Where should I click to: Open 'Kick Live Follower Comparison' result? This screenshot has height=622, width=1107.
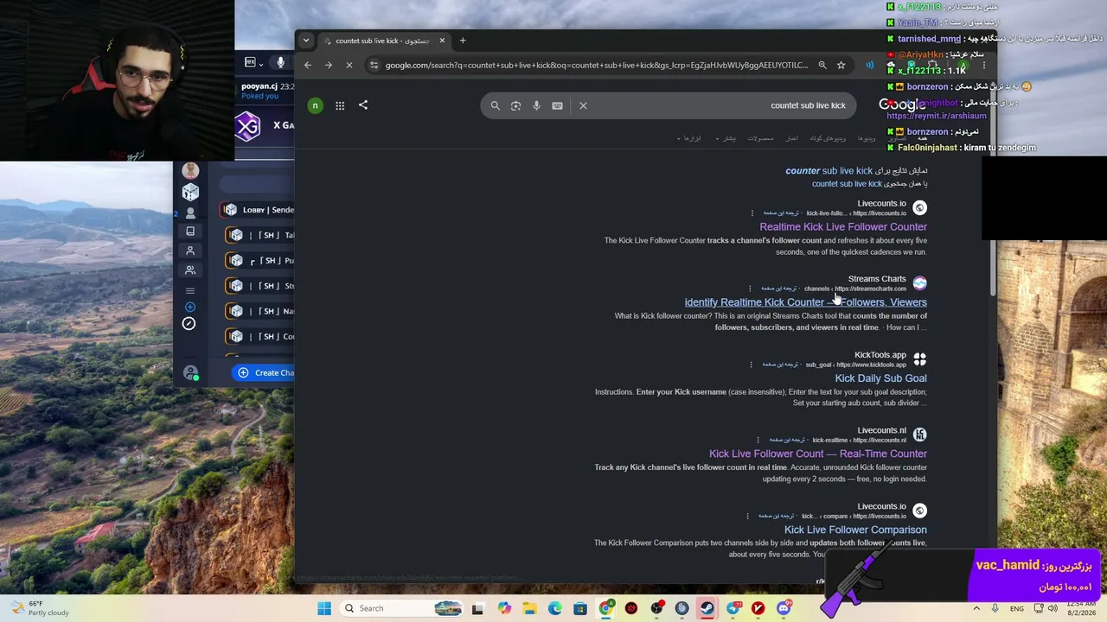[855, 530]
